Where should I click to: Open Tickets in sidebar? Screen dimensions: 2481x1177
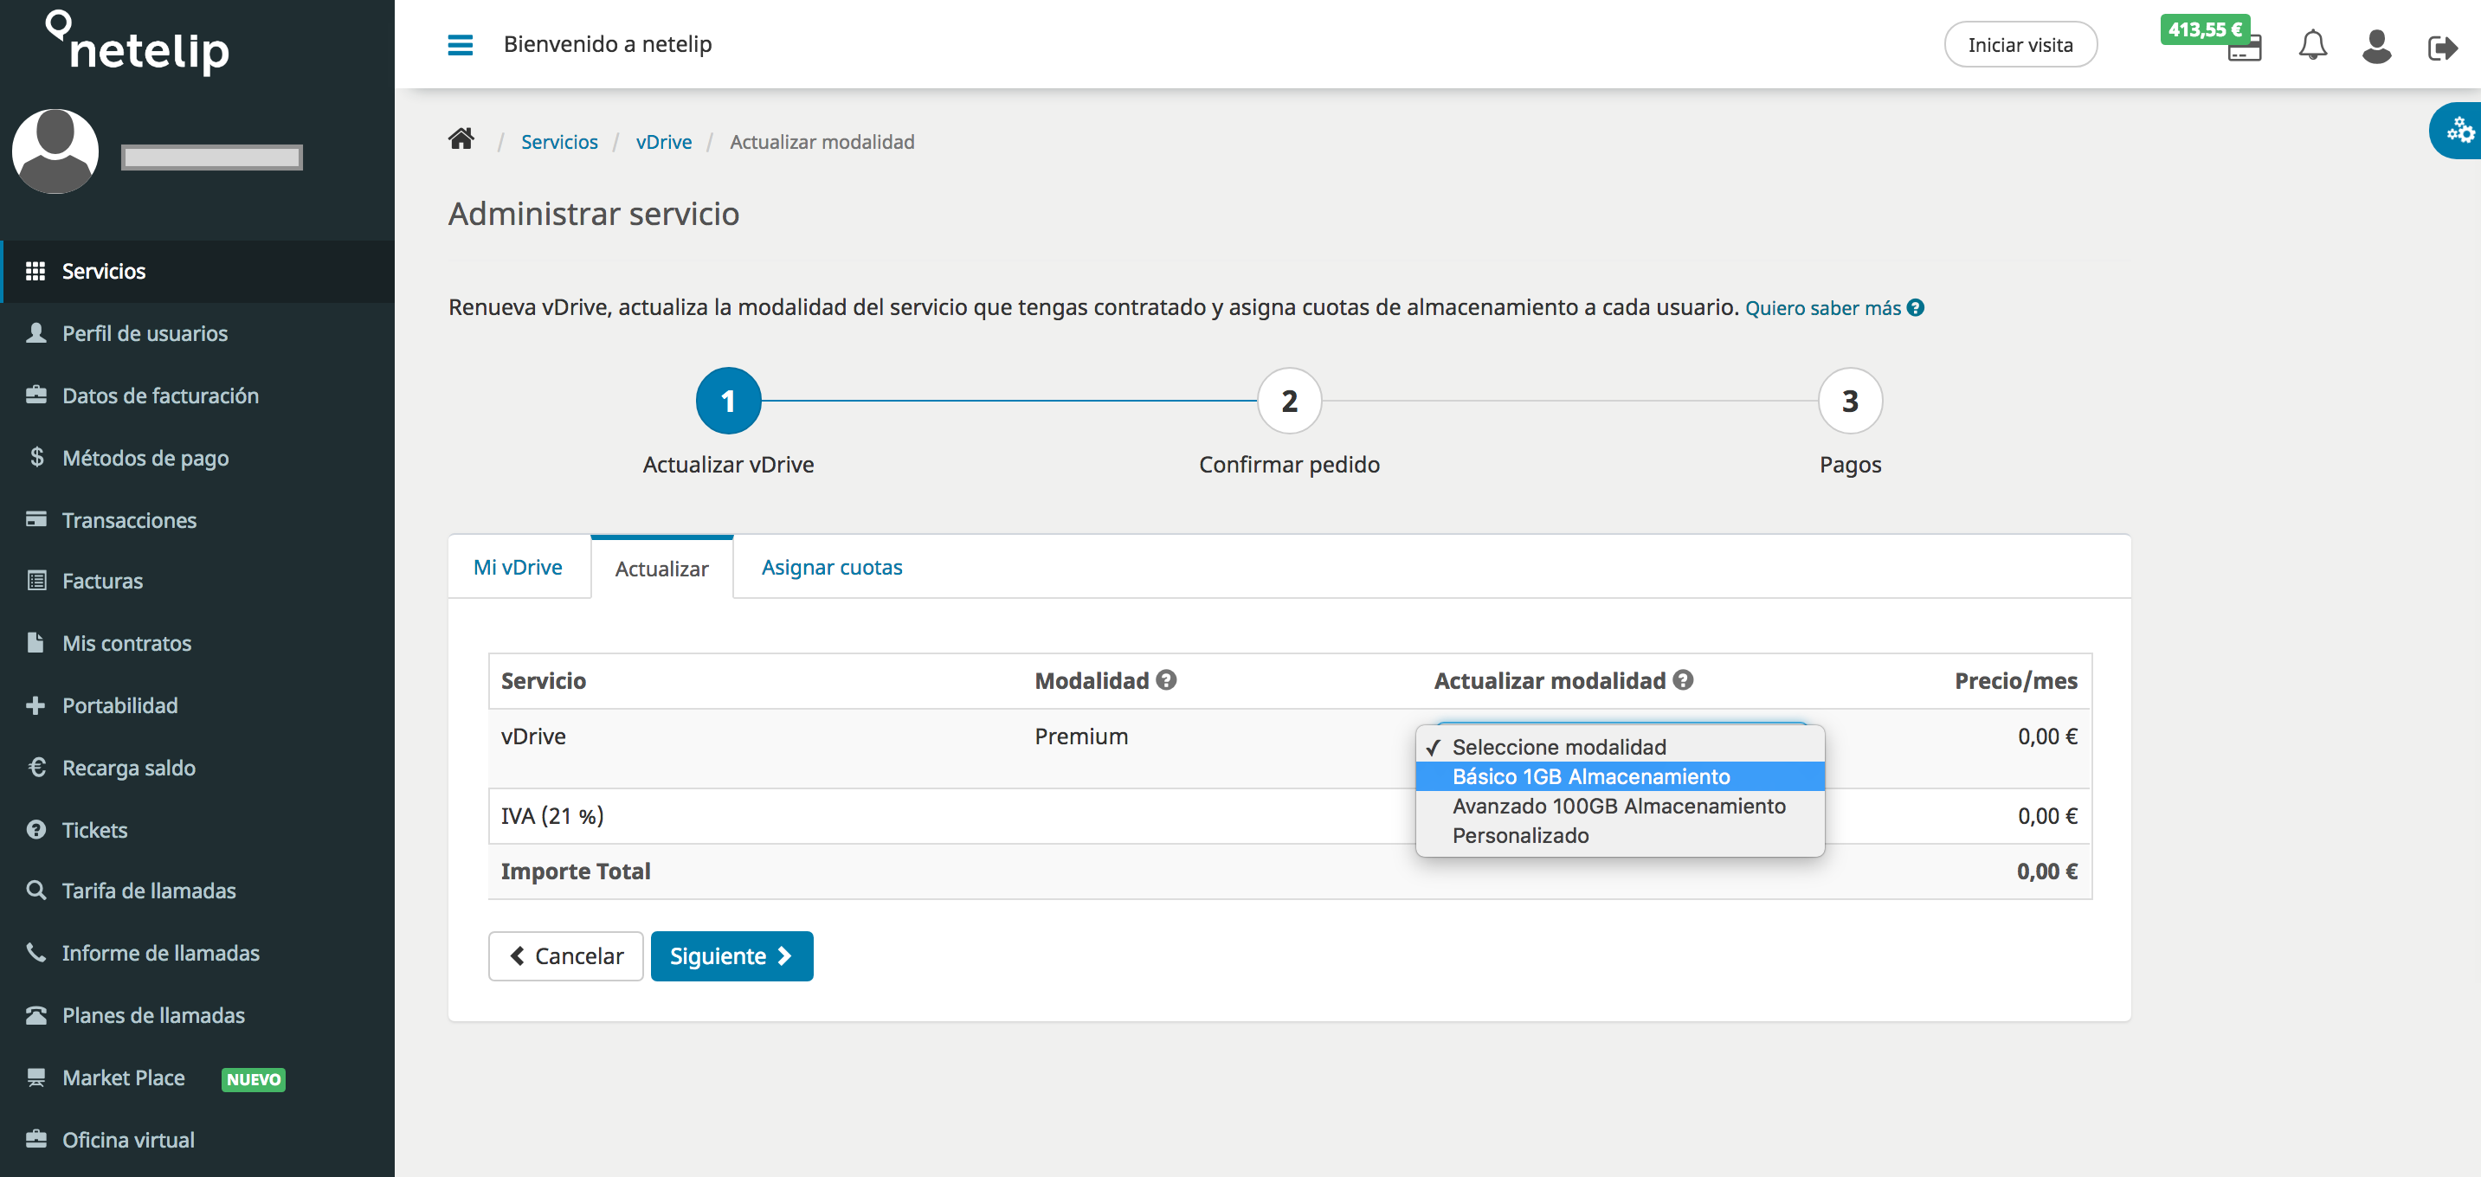point(197,830)
